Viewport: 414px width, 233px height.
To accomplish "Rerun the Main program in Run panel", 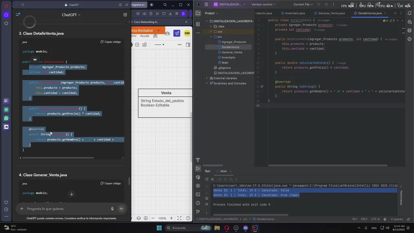I will click(207, 179).
